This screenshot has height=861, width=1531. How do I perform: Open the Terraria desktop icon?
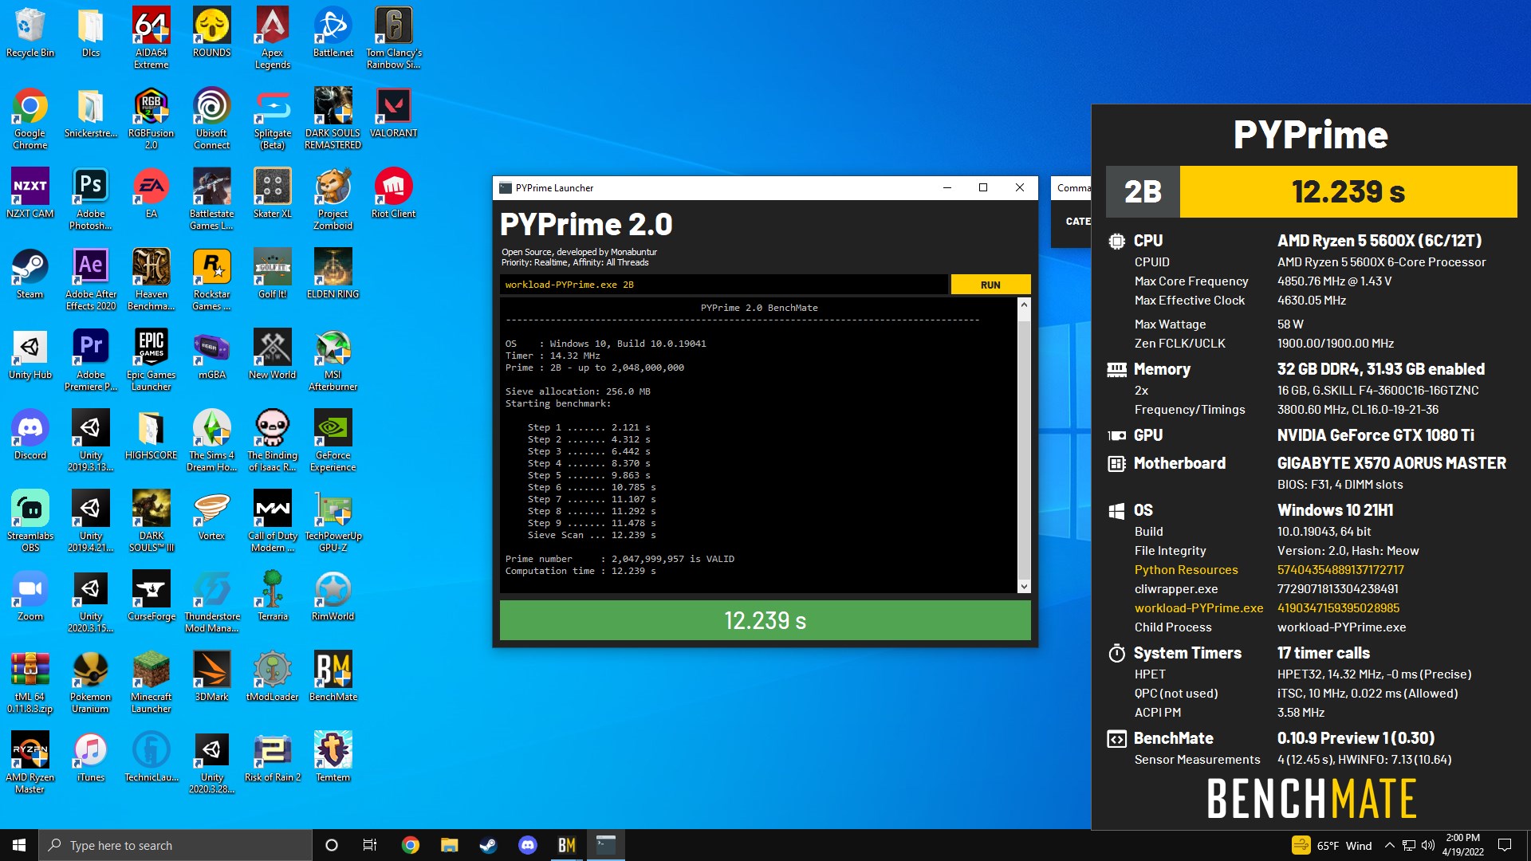pyautogui.click(x=272, y=596)
